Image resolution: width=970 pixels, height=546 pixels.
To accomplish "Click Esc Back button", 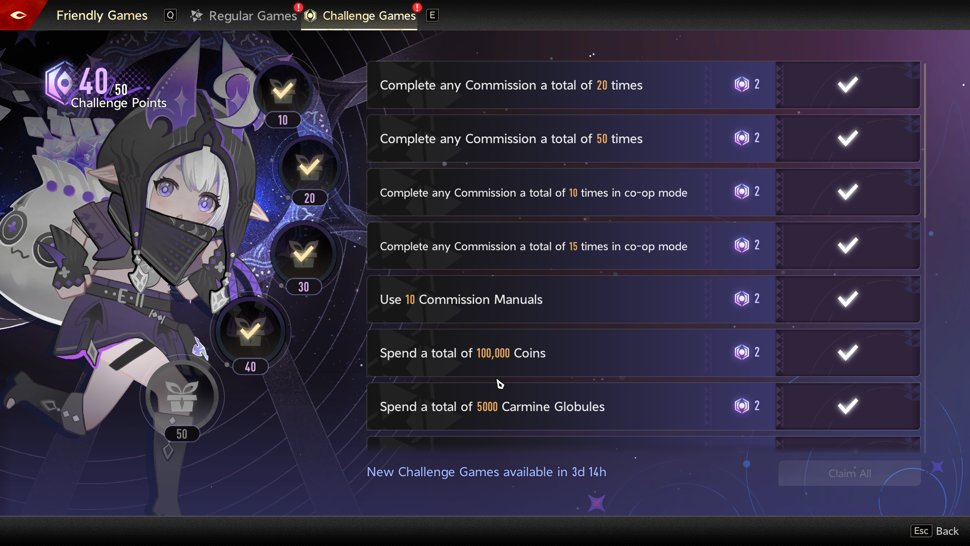I will click(x=935, y=531).
